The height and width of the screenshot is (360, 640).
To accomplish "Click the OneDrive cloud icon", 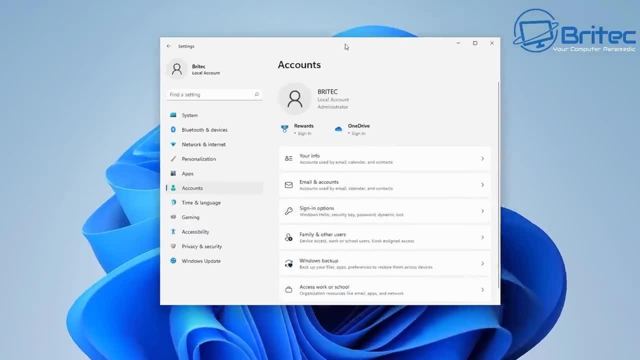I will [x=338, y=129].
